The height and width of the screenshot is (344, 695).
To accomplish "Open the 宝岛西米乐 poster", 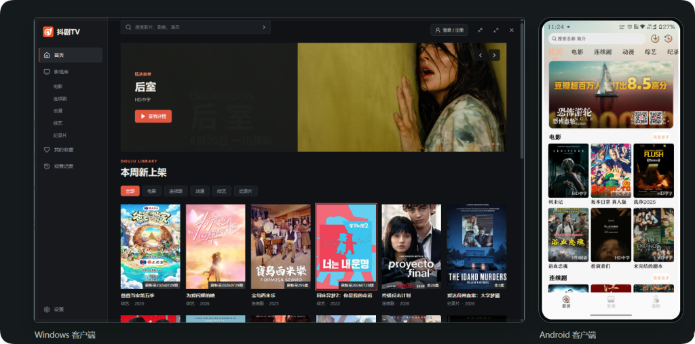I will pyautogui.click(x=280, y=246).
